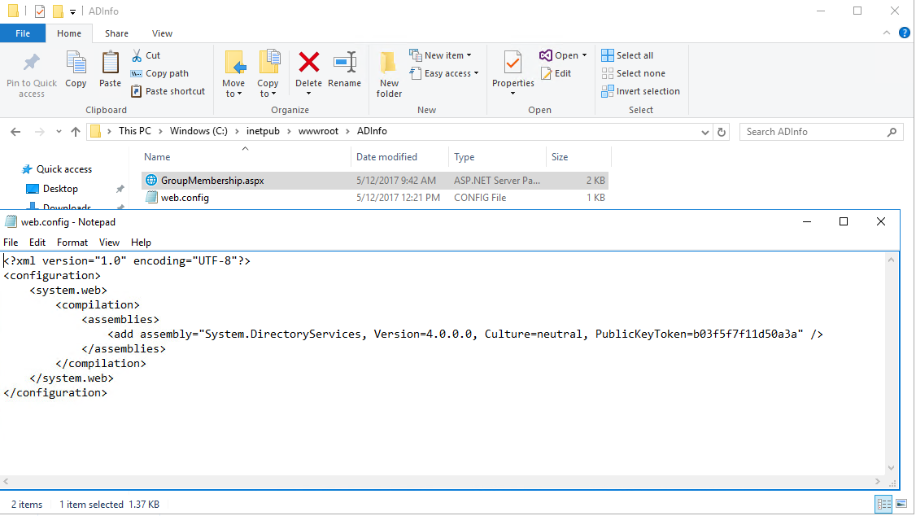Switch to large icons view toggle

pos(900,505)
